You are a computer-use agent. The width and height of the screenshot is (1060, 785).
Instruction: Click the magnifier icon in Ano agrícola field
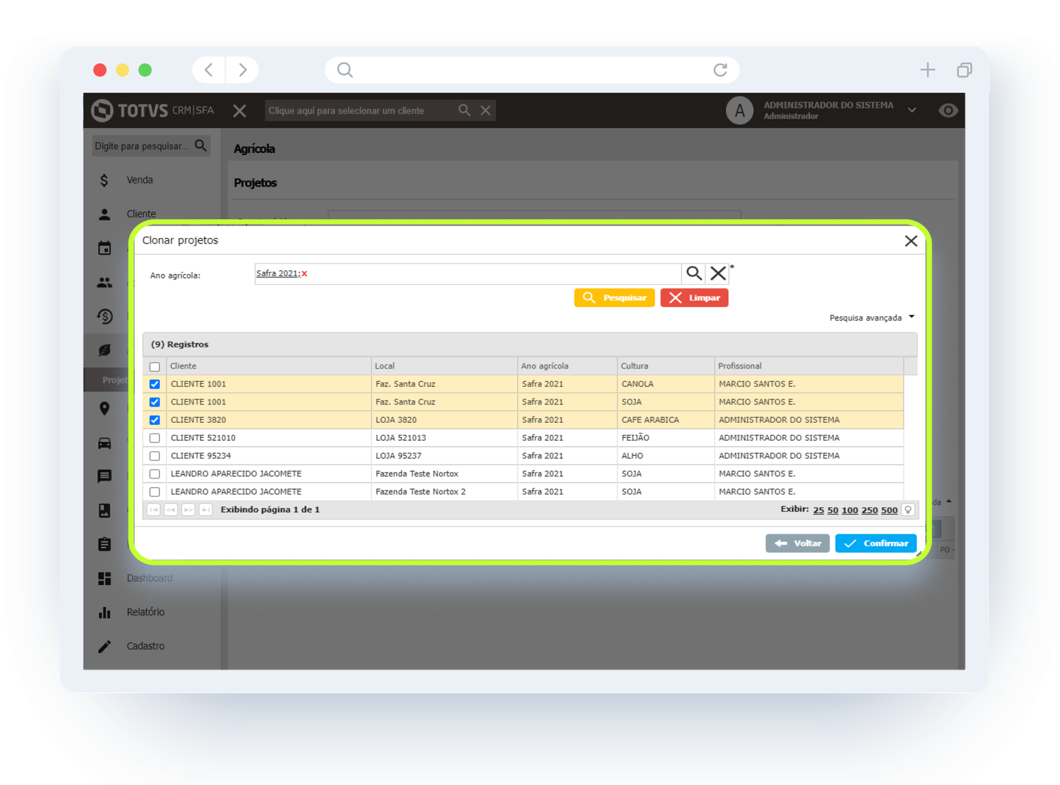tap(694, 273)
